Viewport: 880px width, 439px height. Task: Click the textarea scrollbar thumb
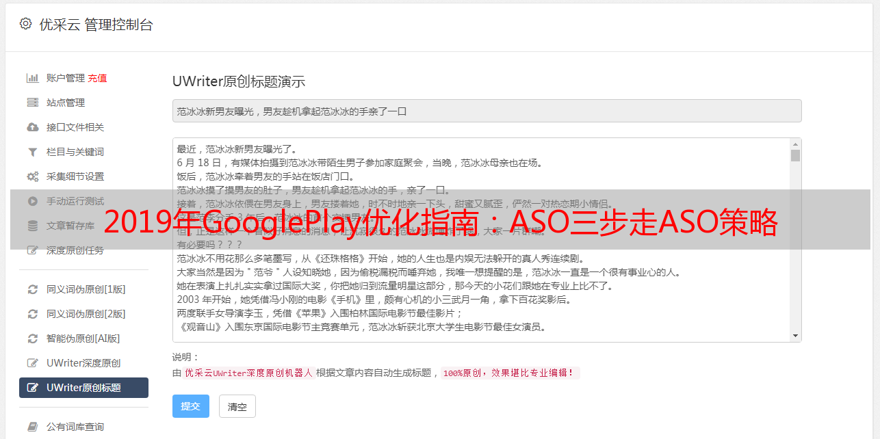795,155
